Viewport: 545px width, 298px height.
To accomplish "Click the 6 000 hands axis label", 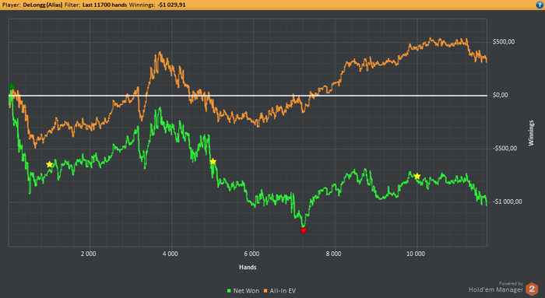I will [251, 254].
